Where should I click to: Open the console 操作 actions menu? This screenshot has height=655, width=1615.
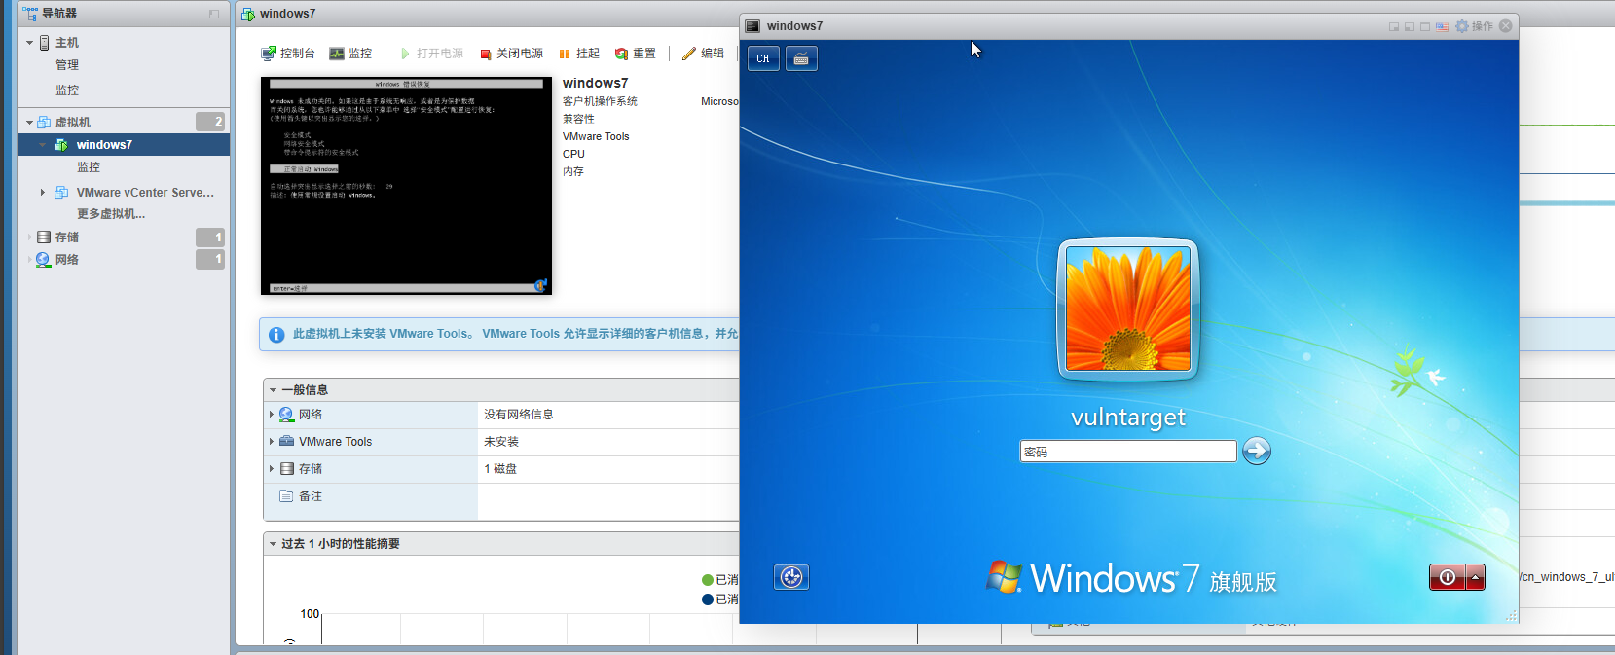tap(1474, 26)
